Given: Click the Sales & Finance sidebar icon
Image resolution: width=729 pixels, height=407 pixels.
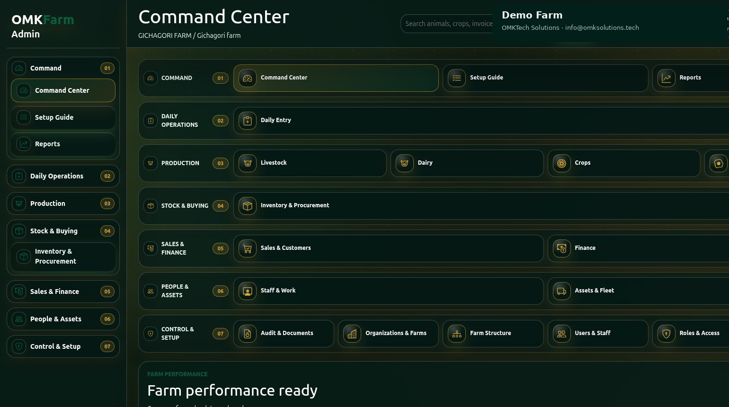Looking at the screenshot, I should click(19, 292).
